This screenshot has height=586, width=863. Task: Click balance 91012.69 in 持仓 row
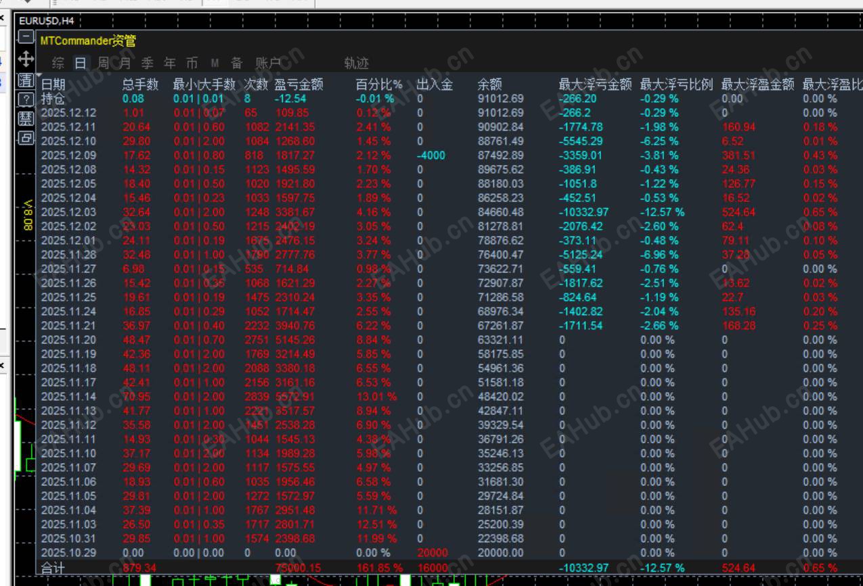coord(500,99)
